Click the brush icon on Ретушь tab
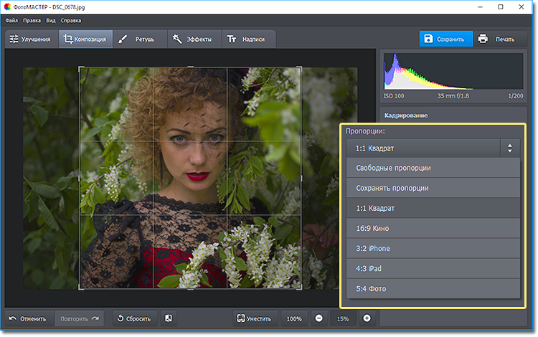The image size is (538, 337). [123, 39]
